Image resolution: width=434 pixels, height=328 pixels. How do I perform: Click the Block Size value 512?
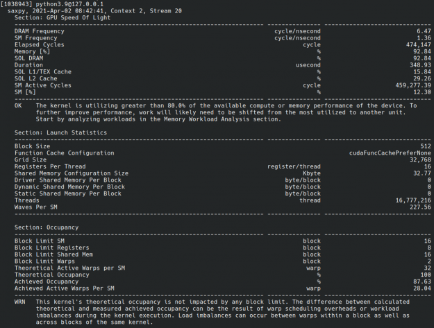[x=424, y=146]
